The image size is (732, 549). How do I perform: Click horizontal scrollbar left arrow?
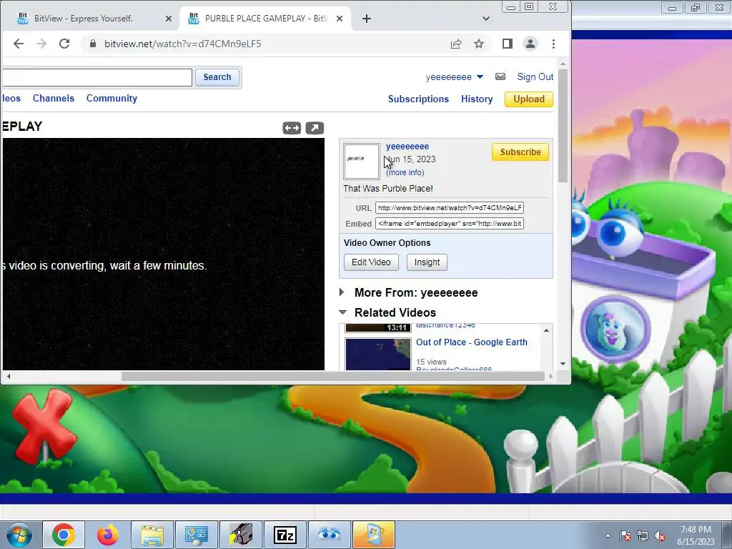[x=9, y=376]
